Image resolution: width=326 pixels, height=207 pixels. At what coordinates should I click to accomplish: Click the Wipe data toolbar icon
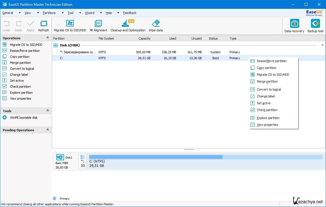point(155,26)
